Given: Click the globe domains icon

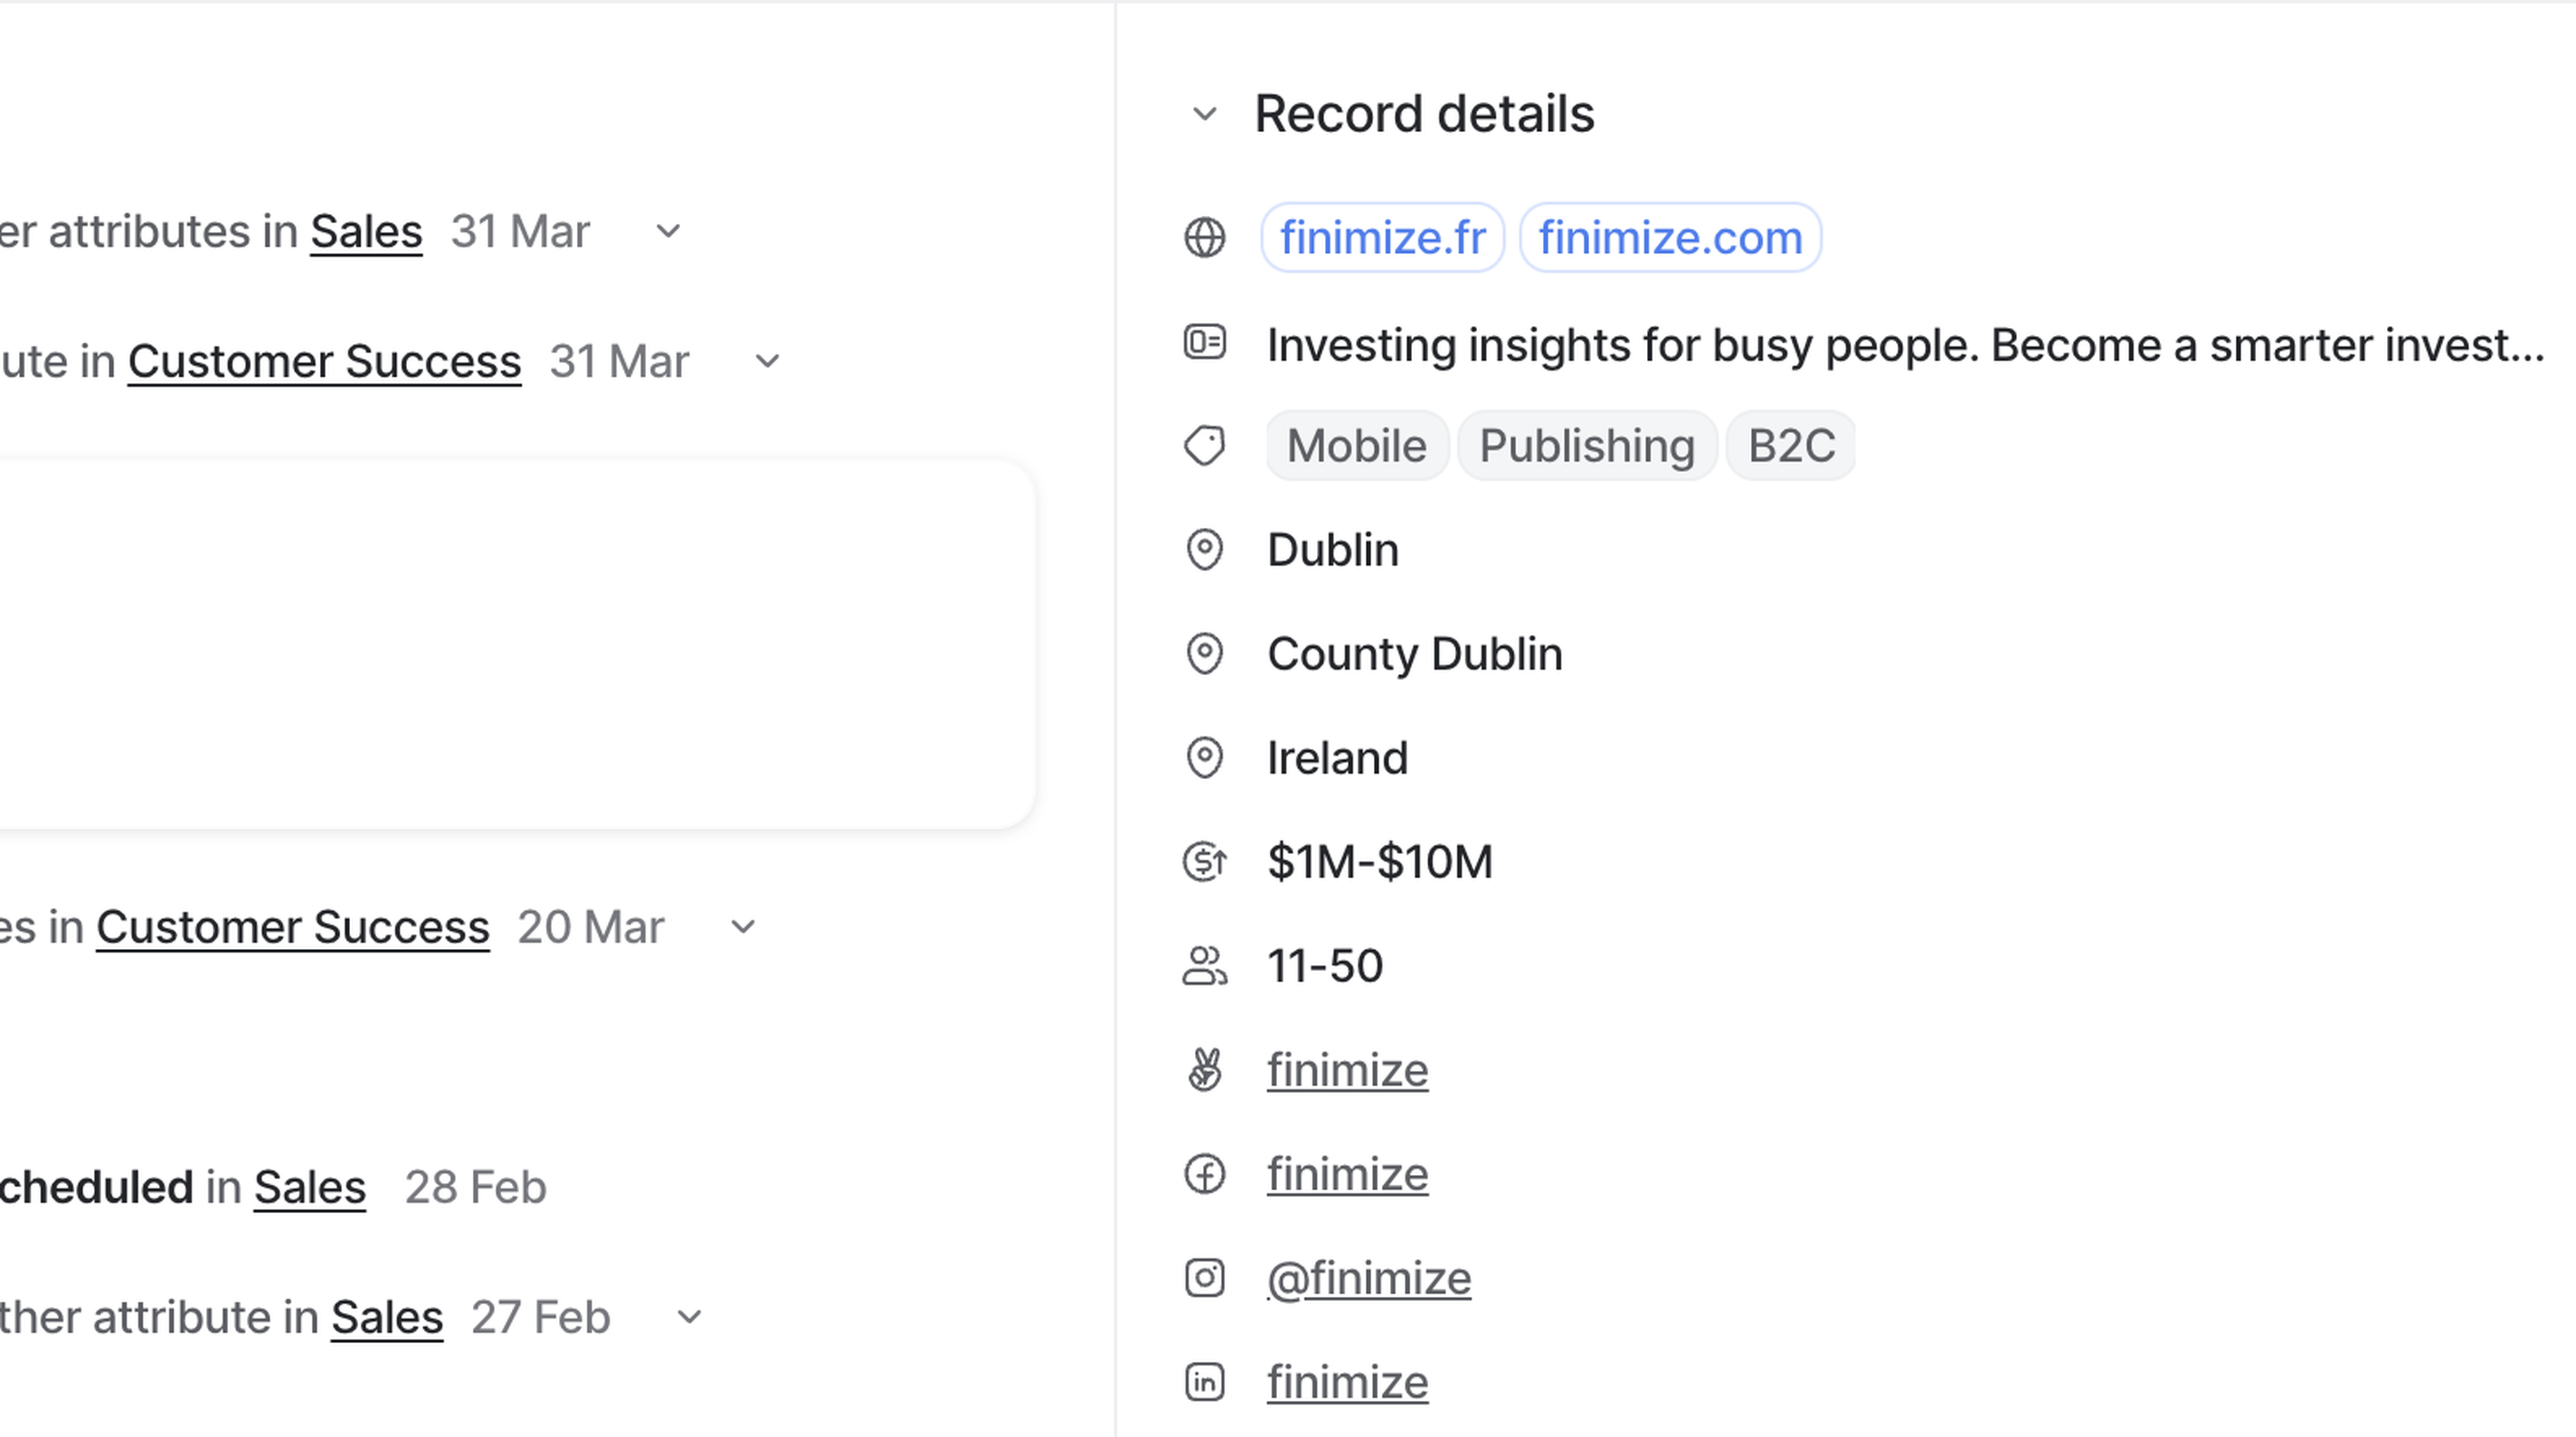Looking at the screenshot, I should tap(1204, 238).
